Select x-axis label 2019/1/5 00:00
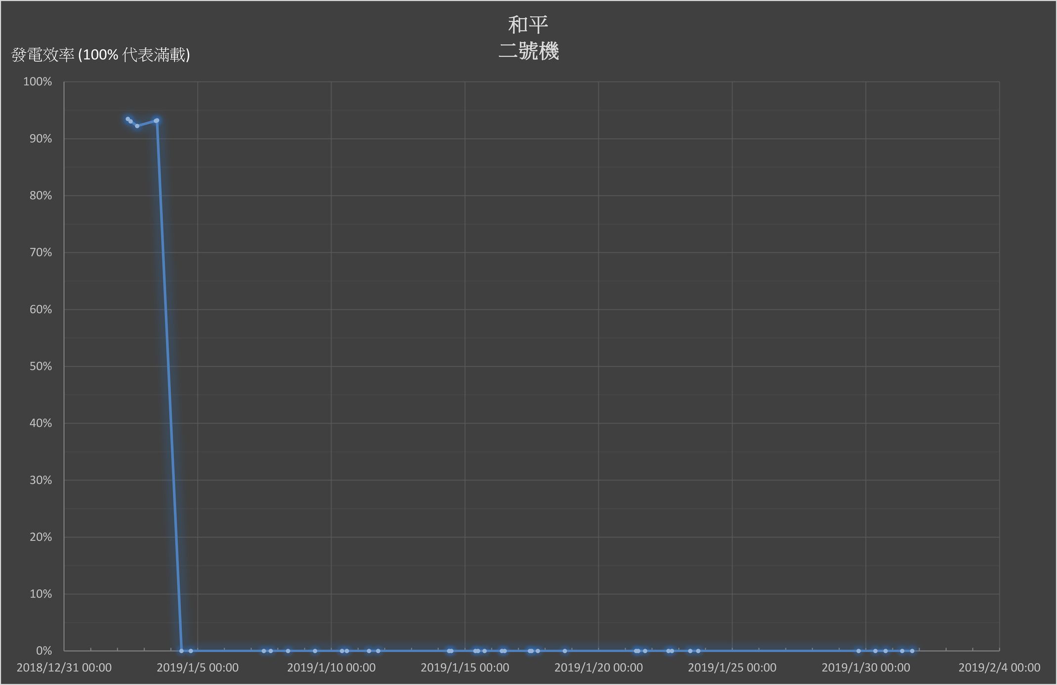 click(x=198, y=668)
